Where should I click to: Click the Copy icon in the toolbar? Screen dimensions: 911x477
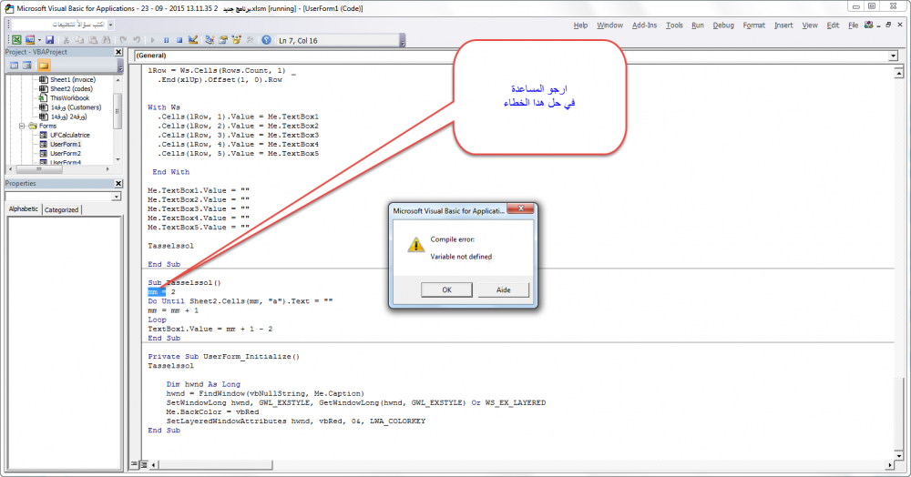[79, 40]
